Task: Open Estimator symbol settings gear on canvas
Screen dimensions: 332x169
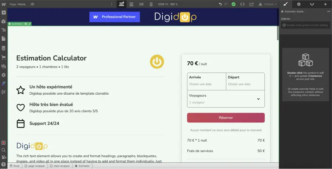Action: tap(25, 24)
